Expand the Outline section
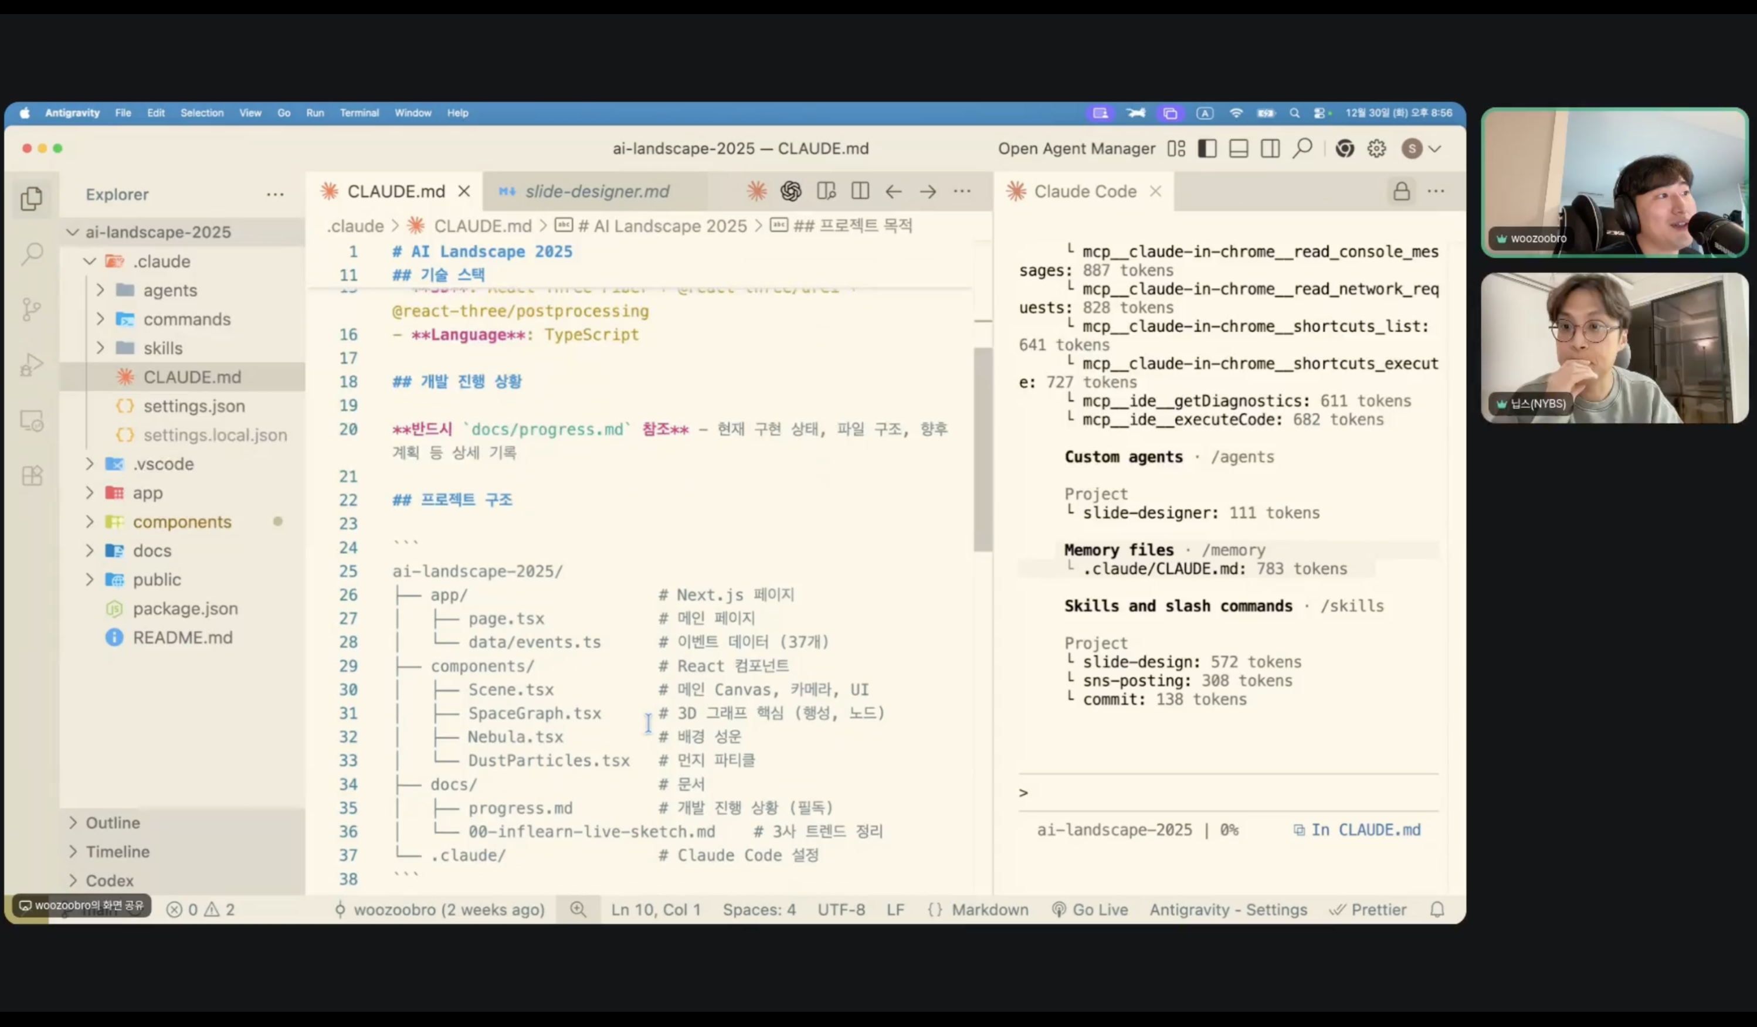The height and width of the screenshot is (1027, 1757). click(112, 823)
